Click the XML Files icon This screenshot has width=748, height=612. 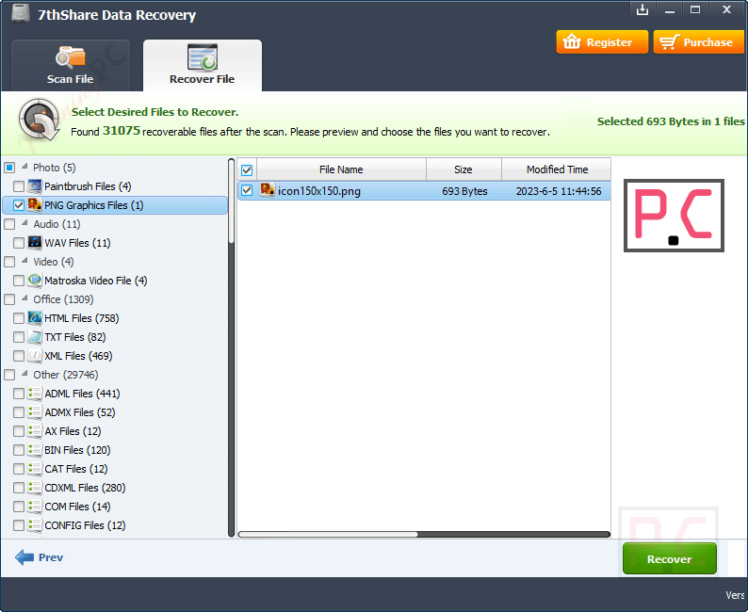click(x=35, y=355)
